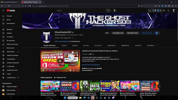
Task: Open Competidores sidebar item
Action: 11,59
